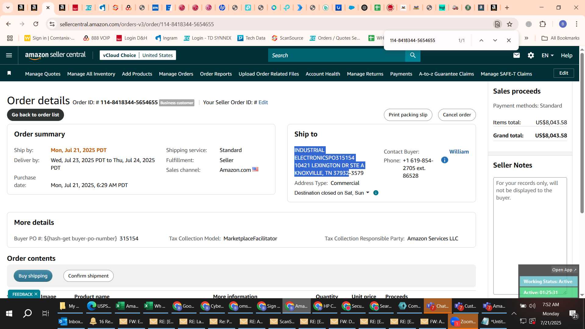Click the Edit button in nav bar
Viewport: 585px width, 329px height.
[x=564, y=73]
